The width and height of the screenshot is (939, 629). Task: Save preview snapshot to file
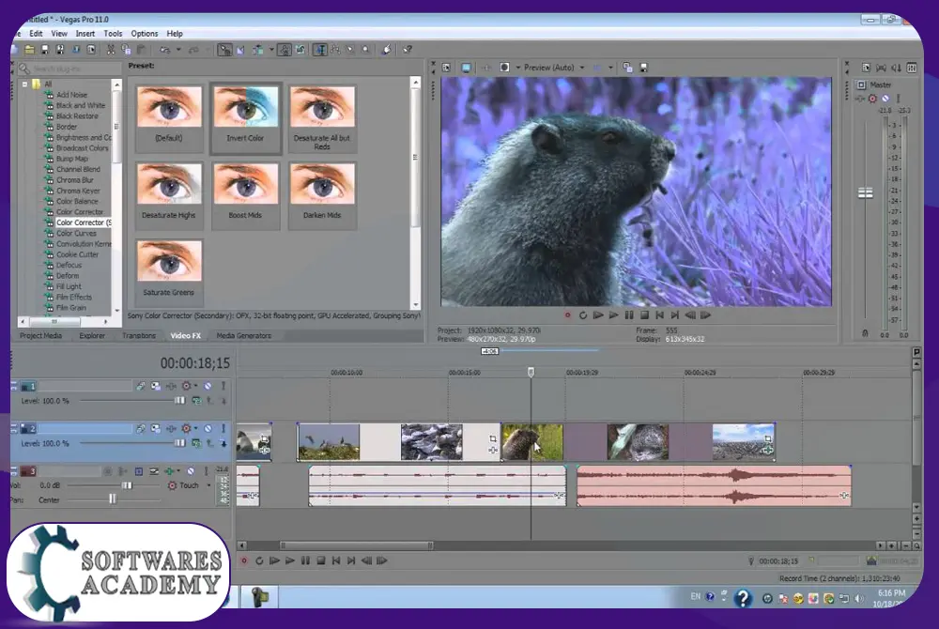644,68
